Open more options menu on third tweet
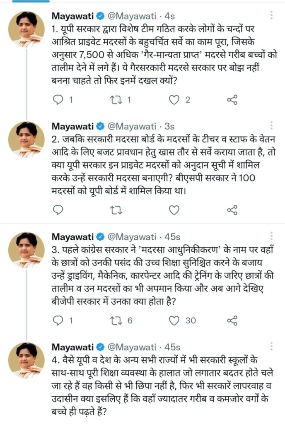This screenshot has height=424, width=285. point(271,236)
